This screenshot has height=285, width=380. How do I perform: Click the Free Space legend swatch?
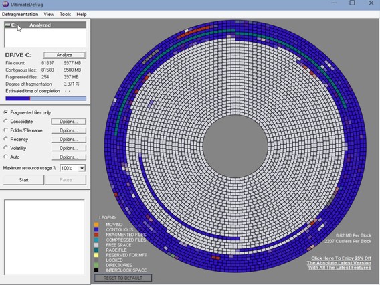[x=96, y=245]
